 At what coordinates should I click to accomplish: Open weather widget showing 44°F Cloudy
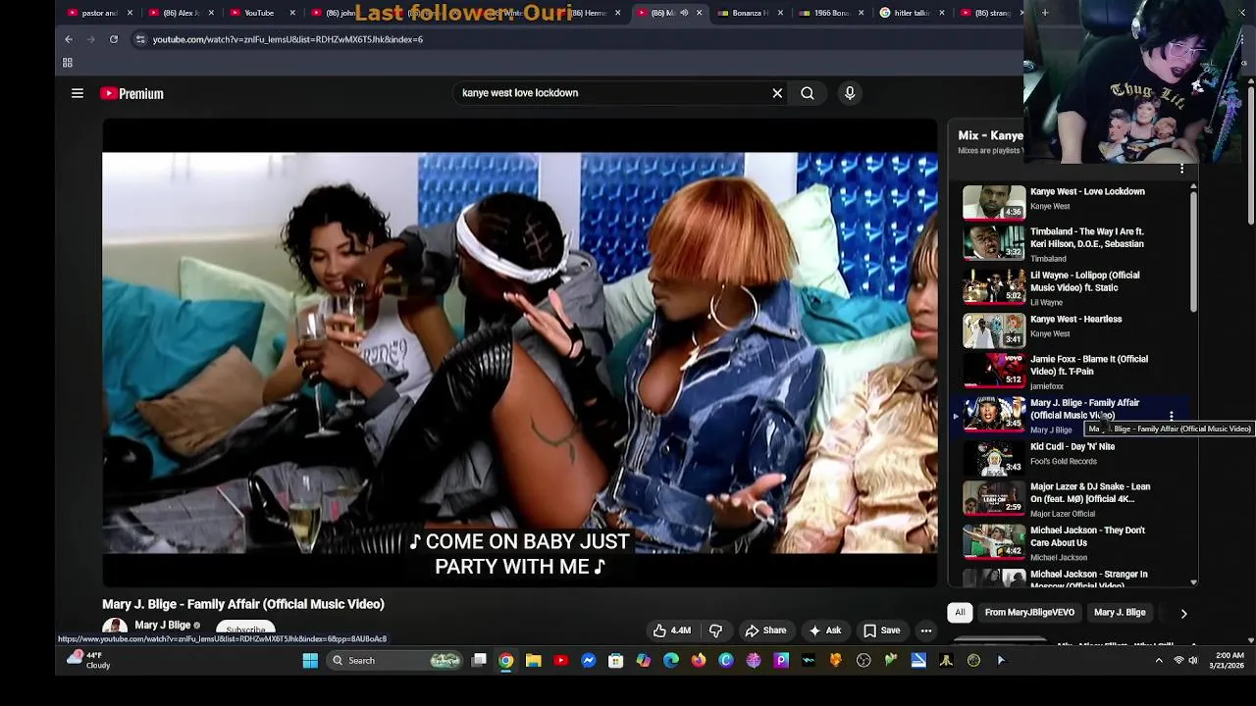point(89,660)
